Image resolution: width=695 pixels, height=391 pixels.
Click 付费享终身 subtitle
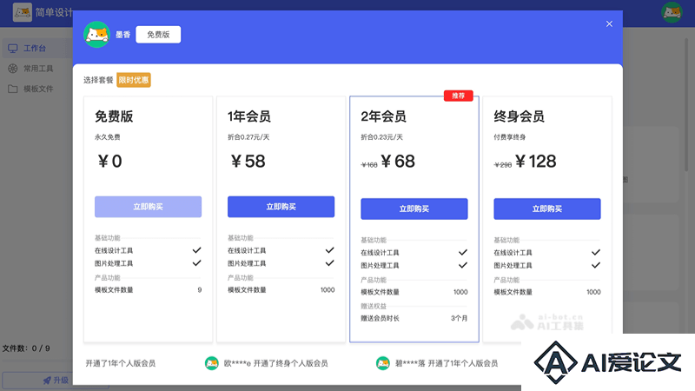coord(510,137)
